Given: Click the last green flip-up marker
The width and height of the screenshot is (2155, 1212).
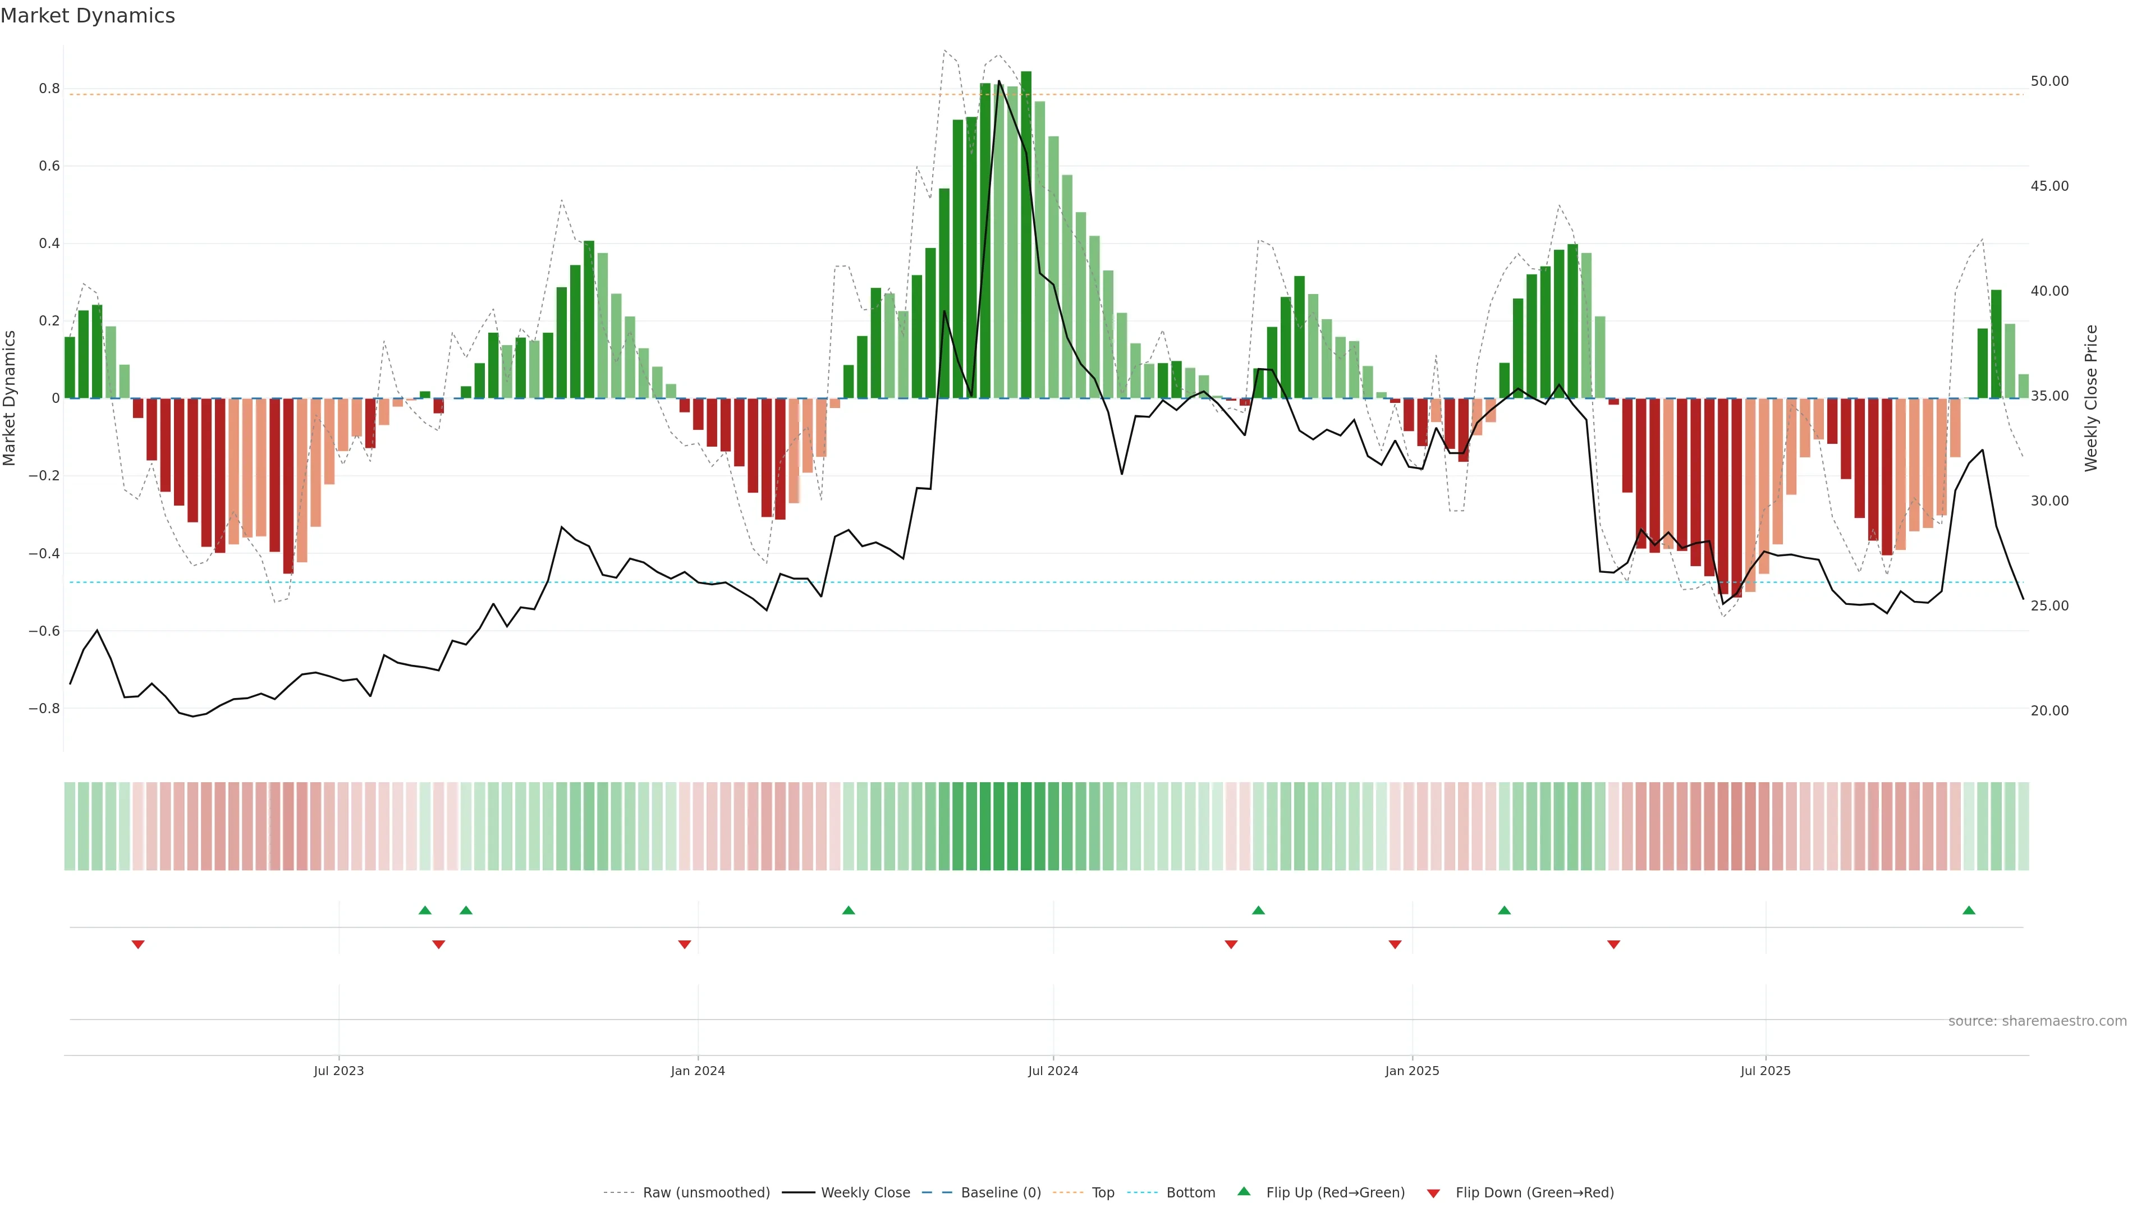Looking at the screenshot, I should (x=1969, y=910).
